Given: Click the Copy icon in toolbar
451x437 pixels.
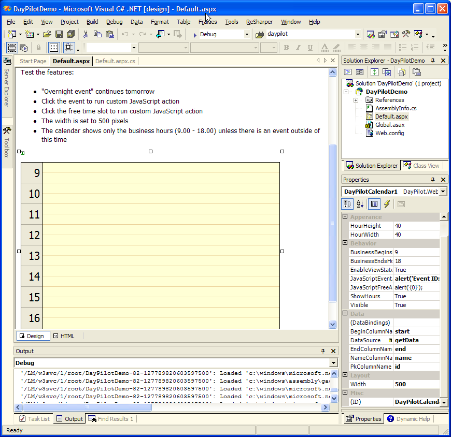Looking at the screenshot, I should pos(97,34).
